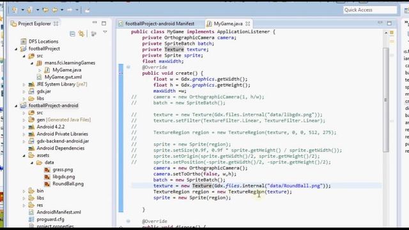The width and height of the screenshot is (409, 230).
Task: Select RoundBall.png image file
Action: [68, 183]
